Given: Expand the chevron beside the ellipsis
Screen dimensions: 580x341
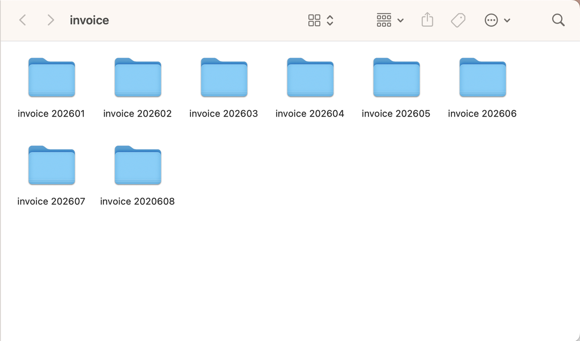Looking at the screenshot, I should 507,20.
